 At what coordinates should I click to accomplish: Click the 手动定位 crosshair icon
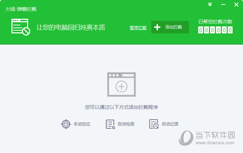click(x=66, y=124)
